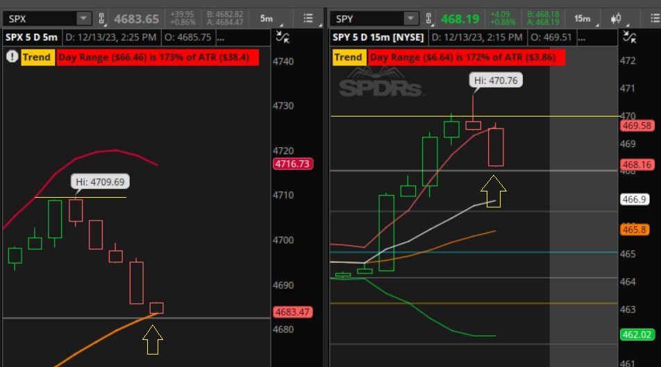Click the red Day Range ($6.64) label
This screenshot has width=661, height=367.
pos(467,57)
